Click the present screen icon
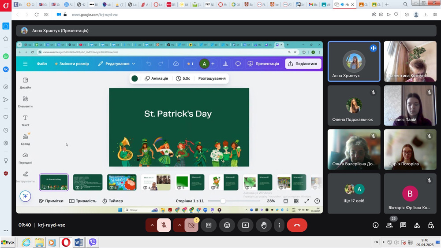441x248 pixels. pyautogui.click(x=245, y=225)
